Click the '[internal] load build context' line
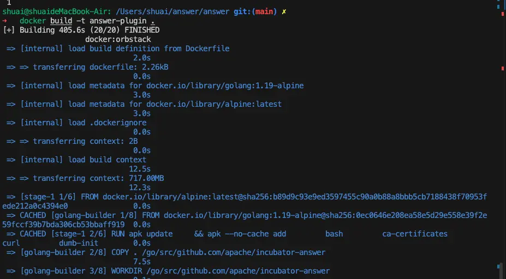Screen dimensions: 506x279 pyautogui.click(x=76, y=160)
